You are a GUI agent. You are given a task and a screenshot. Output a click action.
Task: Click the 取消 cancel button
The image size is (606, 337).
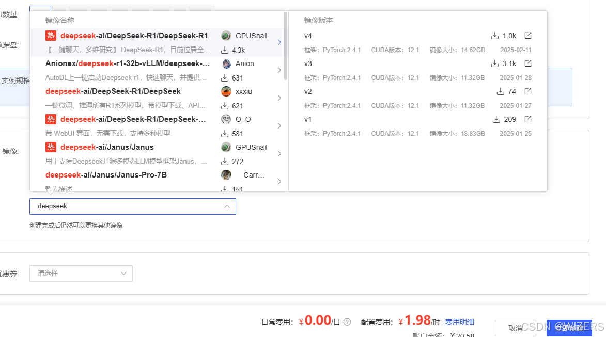click(515, 328)
